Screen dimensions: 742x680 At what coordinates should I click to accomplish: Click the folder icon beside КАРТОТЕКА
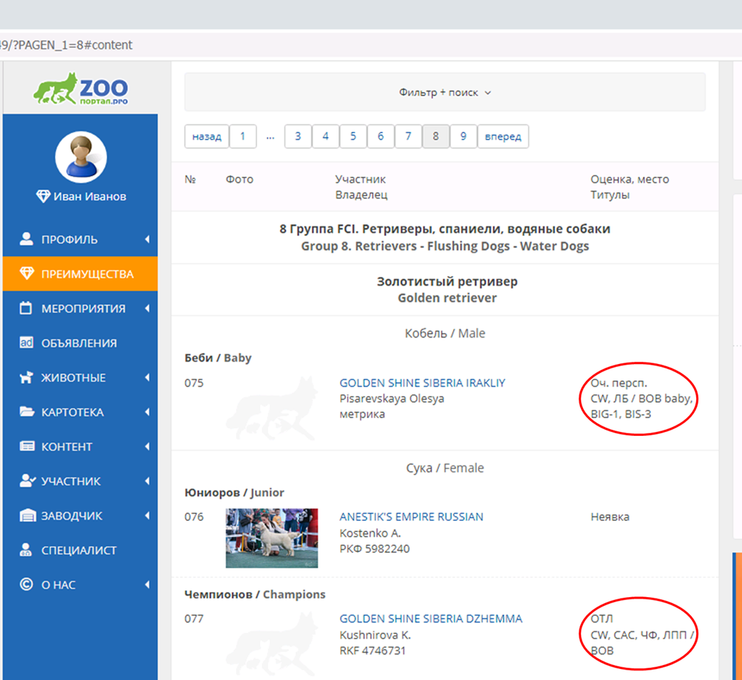pyautogui.click(x=27, y=412)
